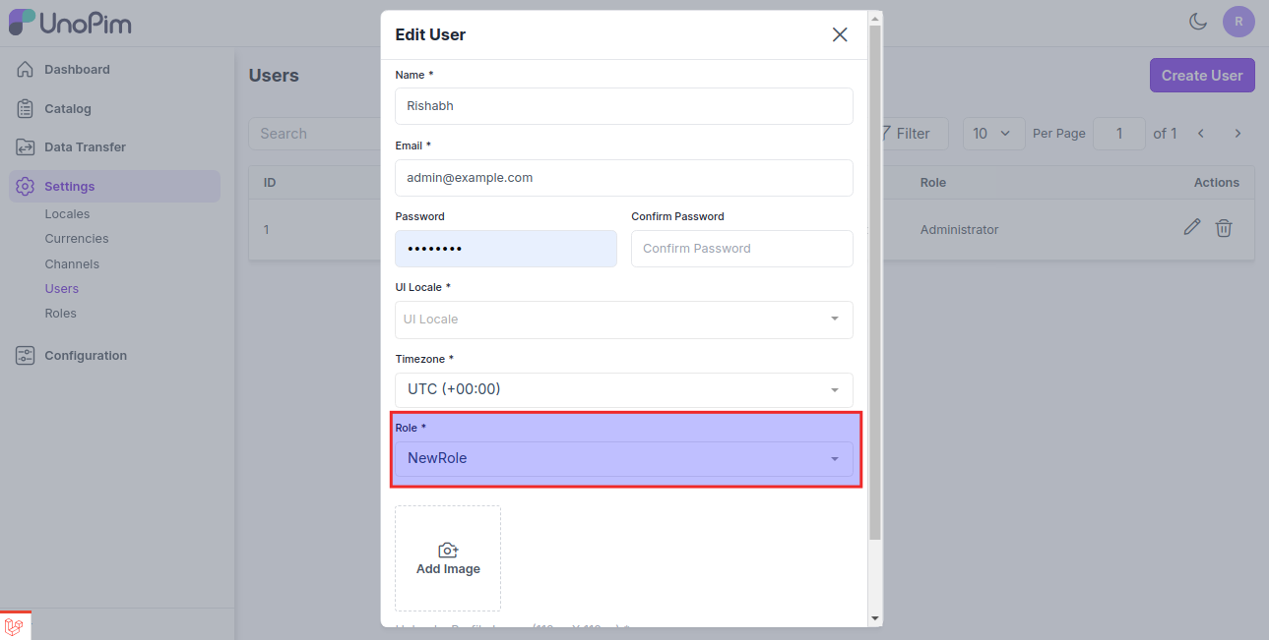The width and height of the screenshot is (1269, 640).
Task: Click the user avatar R icon
Action: (1238, 21)
